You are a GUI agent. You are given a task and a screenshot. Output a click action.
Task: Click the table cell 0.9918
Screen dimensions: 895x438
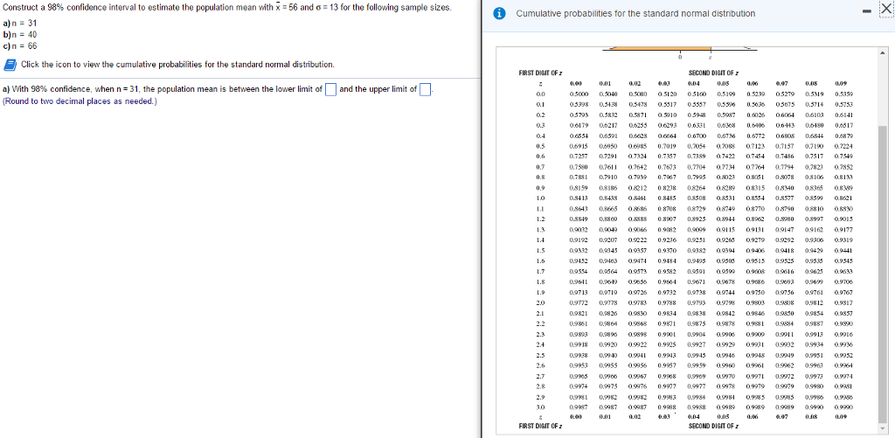[579, 344]
